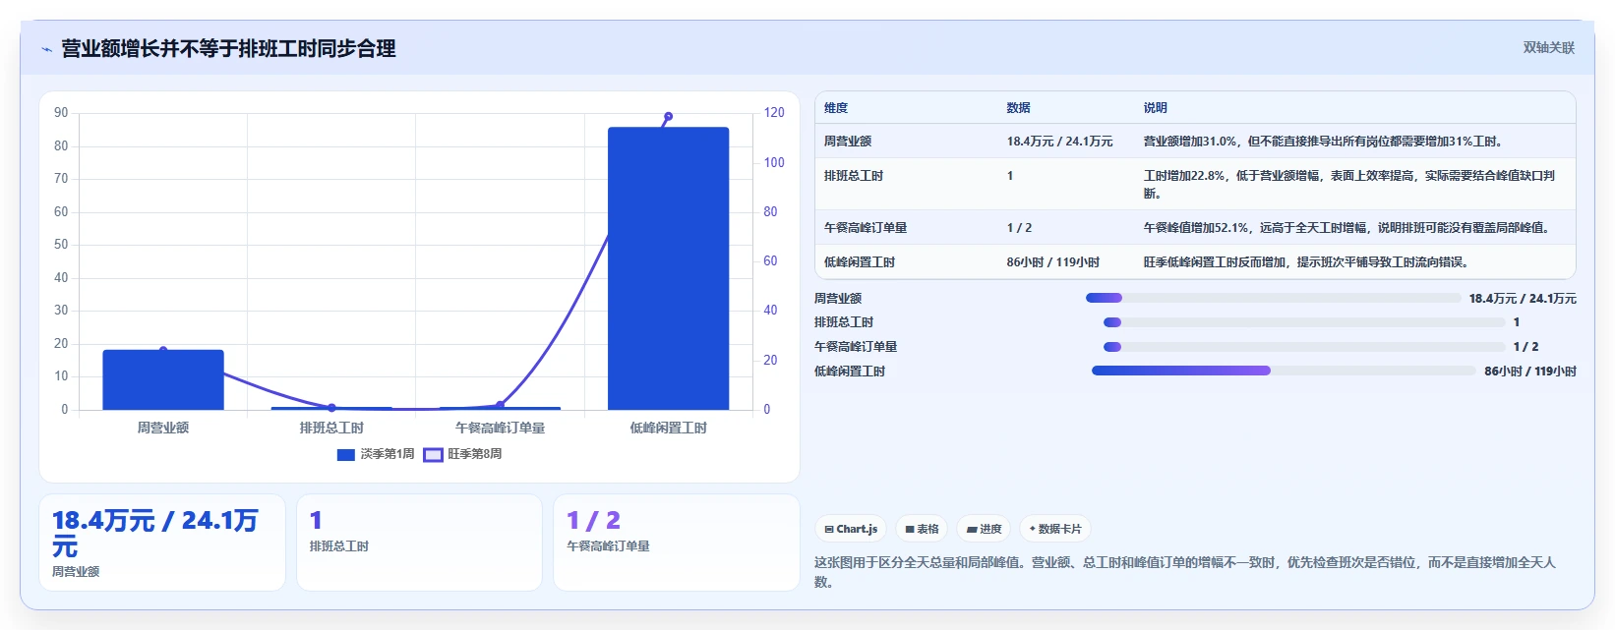
Task: Click the 排班总工时 progress bar
Action: pyautogui.click(x=1304, y=322)
